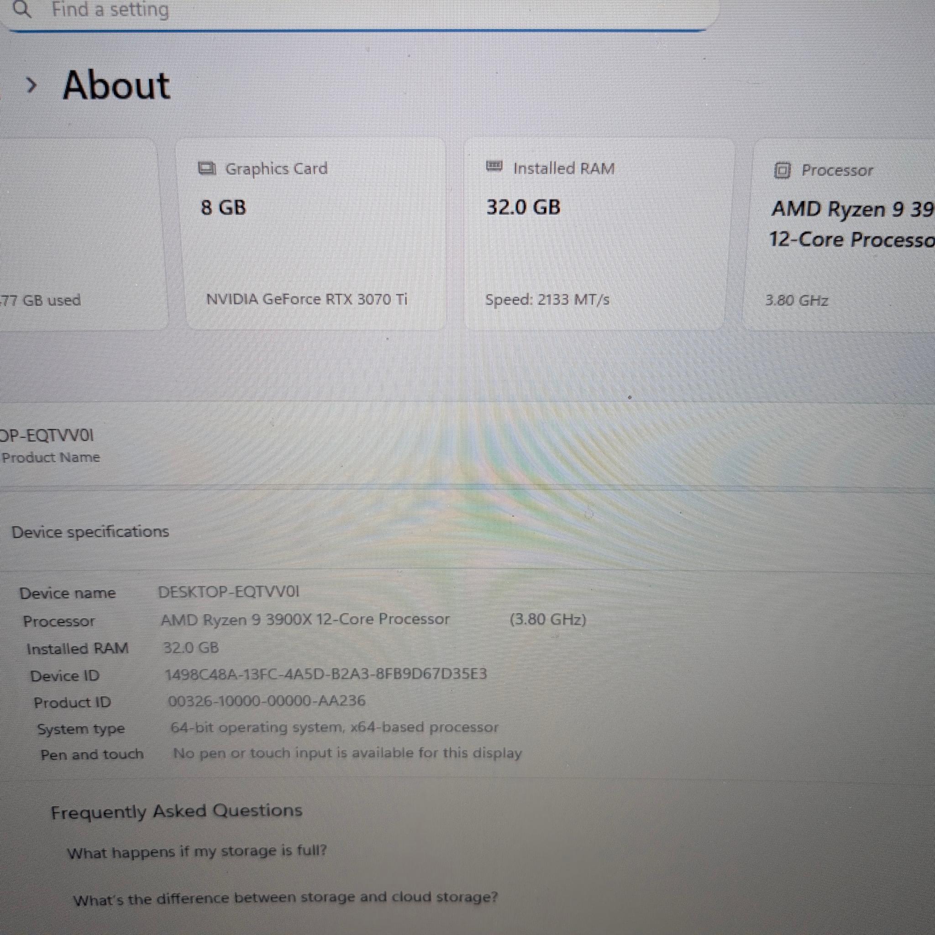
Task: Click the No pen or touch input text
Action: point(347,753)
